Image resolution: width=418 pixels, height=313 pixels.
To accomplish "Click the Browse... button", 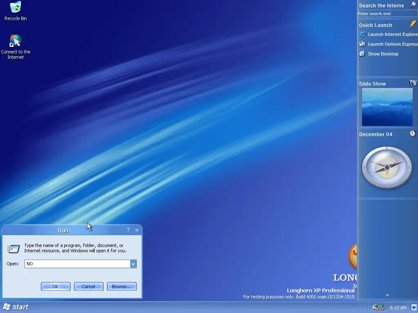I will (122, 287).
